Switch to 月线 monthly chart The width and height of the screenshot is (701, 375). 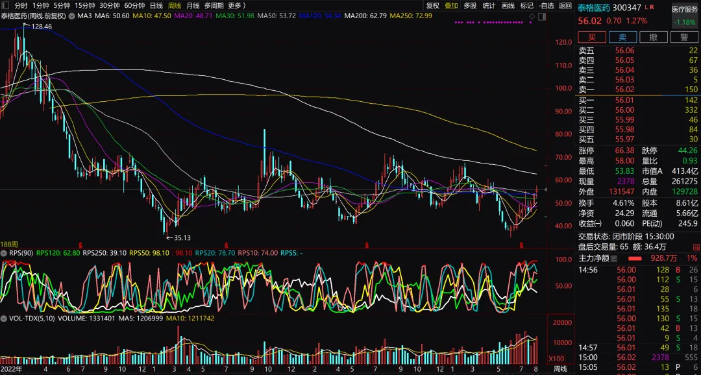[x=193, y=6]
